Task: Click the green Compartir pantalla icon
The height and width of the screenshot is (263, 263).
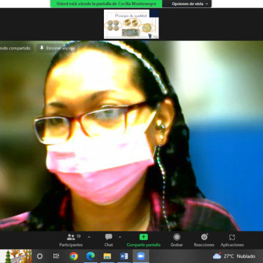Action: [143, 237]
